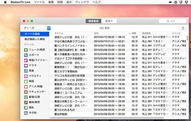Select row 銀魂「一時停止はうまい
The image size is (191, 121).
pyautogui.click(x=118, y=84)
